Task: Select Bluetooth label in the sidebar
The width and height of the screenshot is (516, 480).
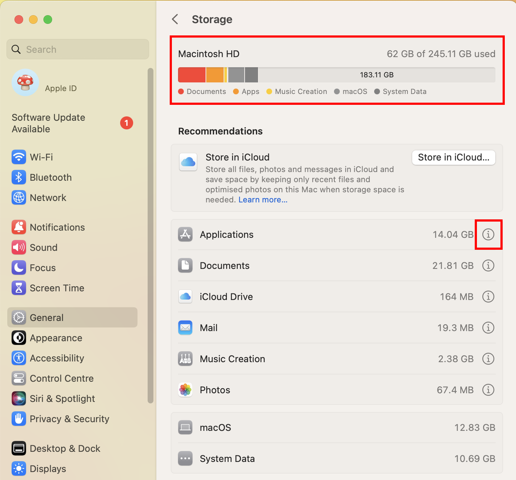Action: click(51, 177)
